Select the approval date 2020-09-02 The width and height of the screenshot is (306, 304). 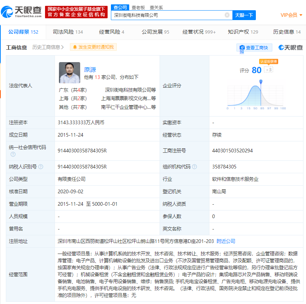pyautogui.click(x=70, y=191)
